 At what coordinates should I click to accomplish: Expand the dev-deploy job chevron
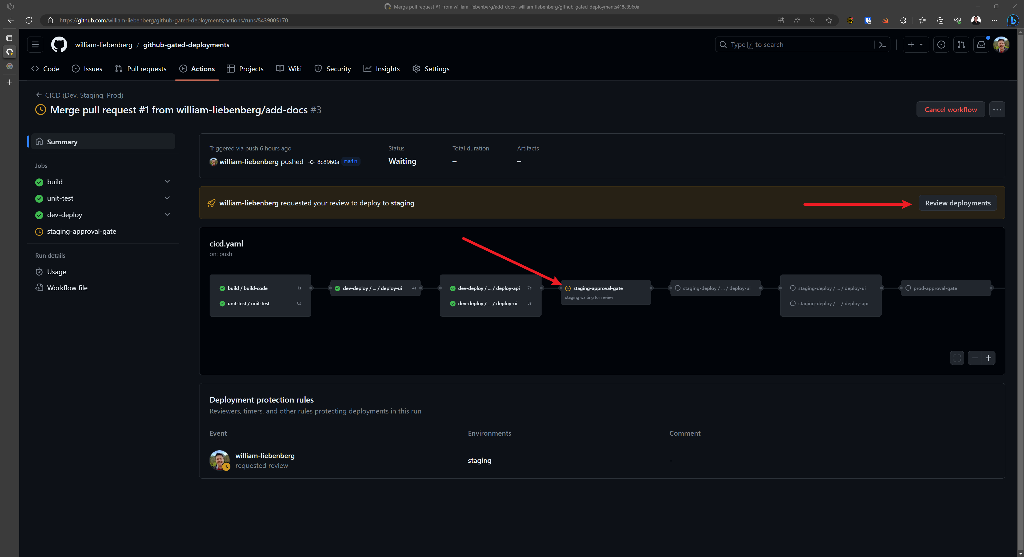[167, 215]
